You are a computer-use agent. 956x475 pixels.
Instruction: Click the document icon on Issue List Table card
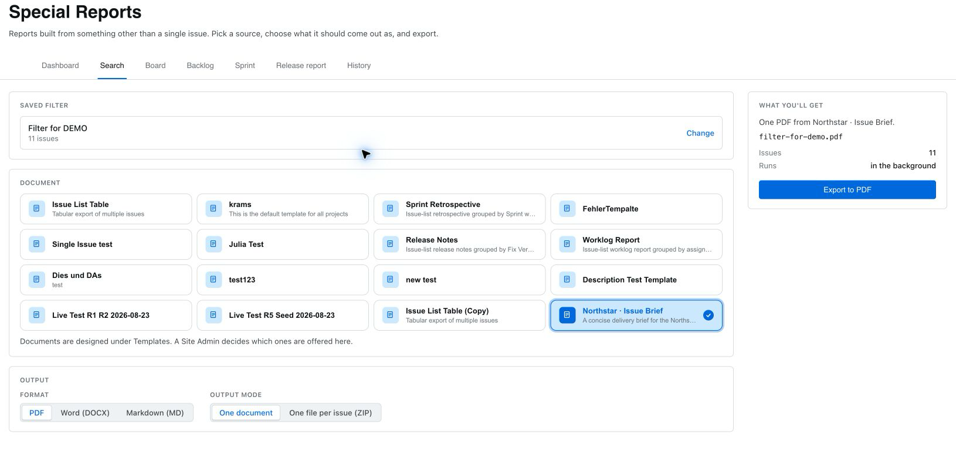point(36,209)
